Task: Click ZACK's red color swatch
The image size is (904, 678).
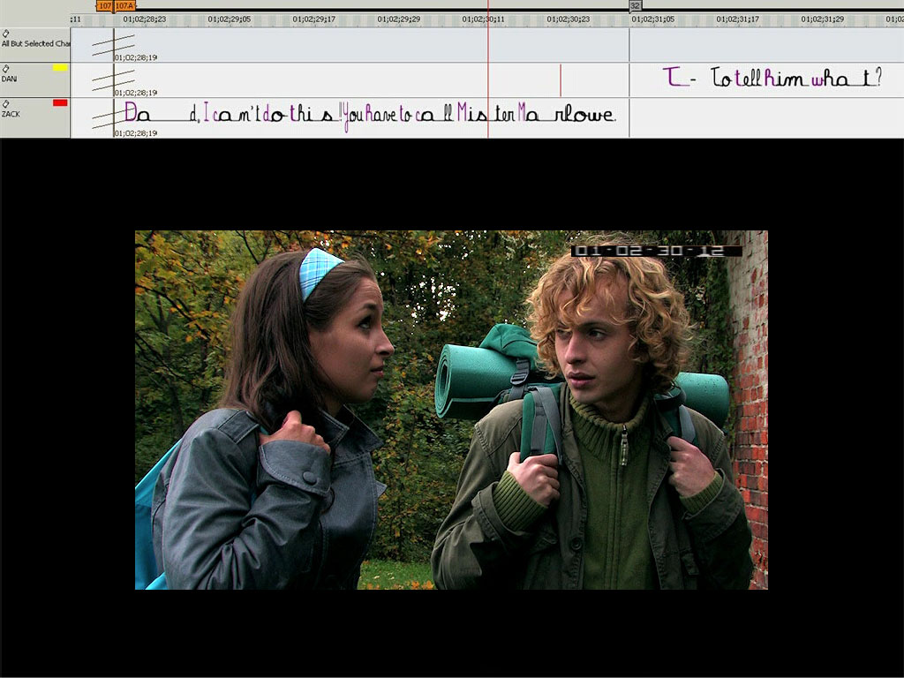Action: tap(60, 102)
